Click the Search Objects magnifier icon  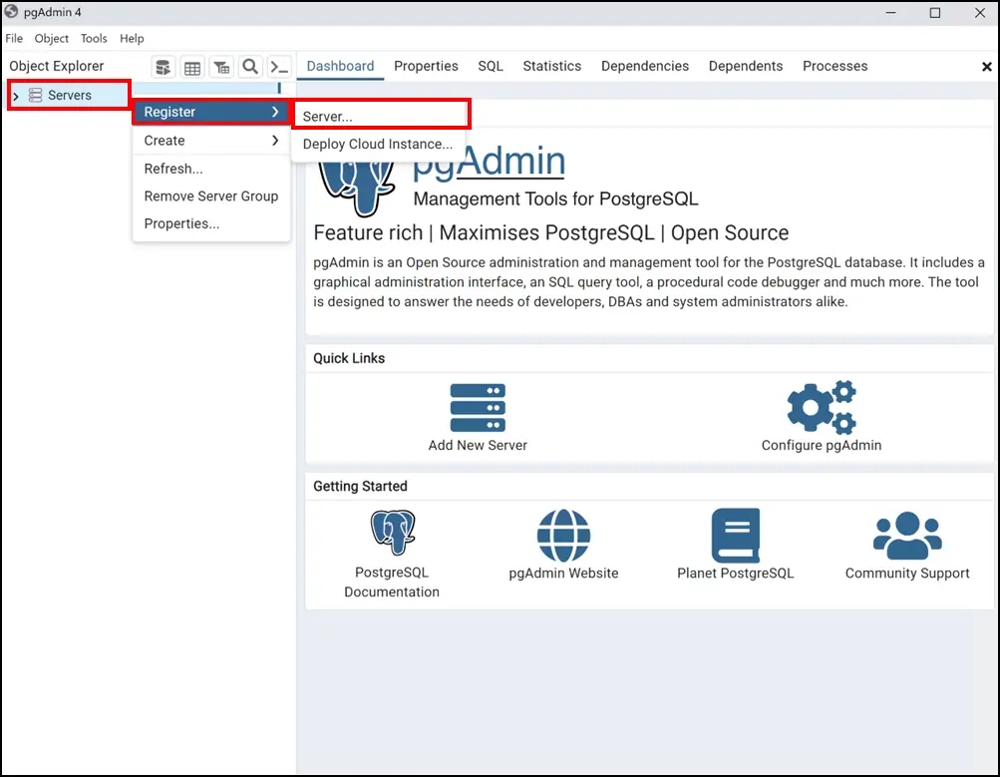pos(250,67)
